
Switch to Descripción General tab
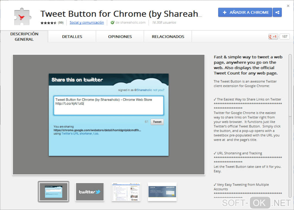coord(24,37)
